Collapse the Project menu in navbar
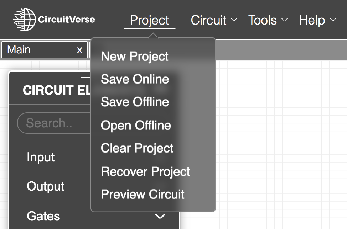347x229 pixels. [150, 20]
